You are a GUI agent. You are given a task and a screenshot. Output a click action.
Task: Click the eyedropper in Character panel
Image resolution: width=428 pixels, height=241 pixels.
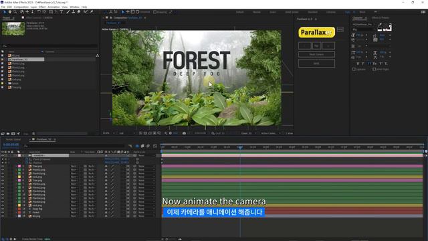380,25
